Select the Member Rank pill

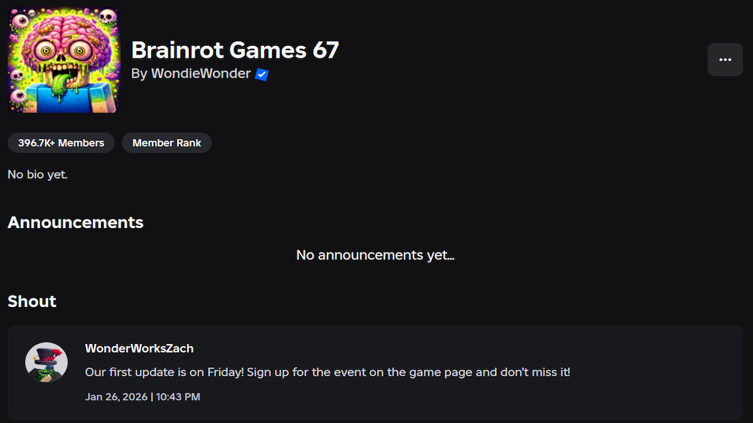[166, 143]
